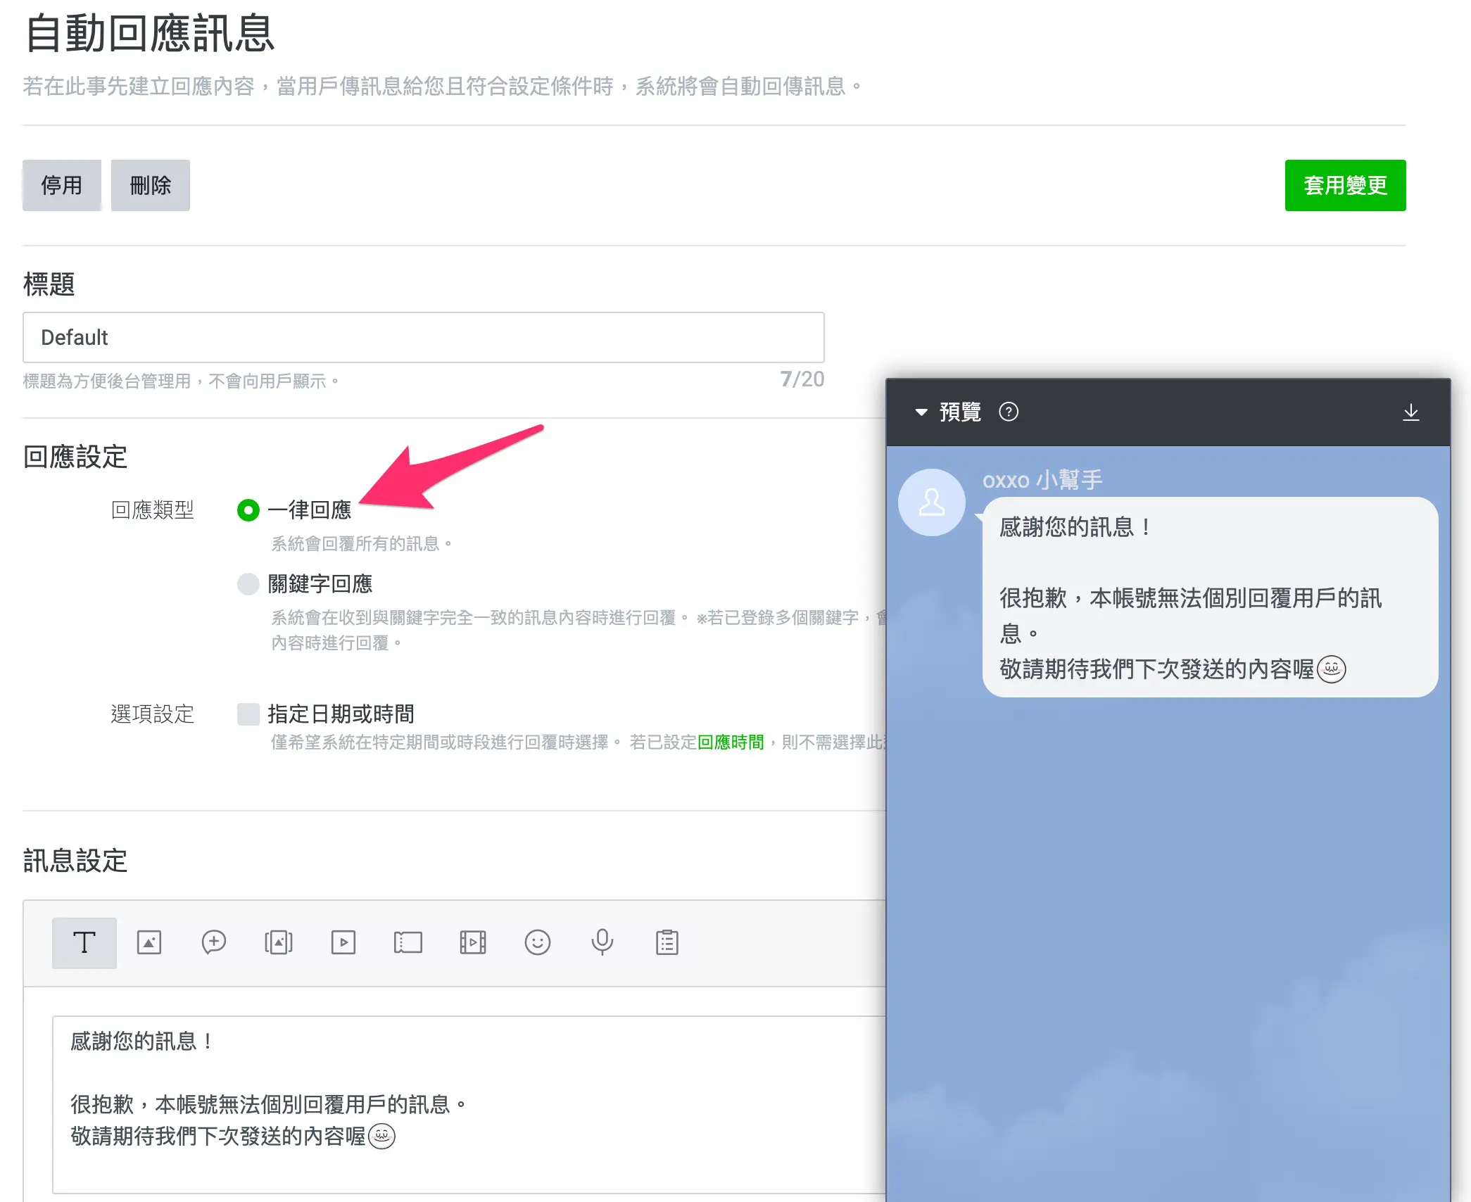Viewport: 1471px width, 1202px height.
Task: Open the emoji picker in the toolbar
Action: click(538, 943)
